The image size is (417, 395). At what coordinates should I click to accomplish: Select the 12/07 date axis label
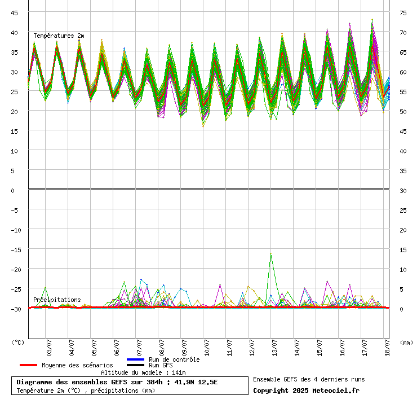tap(252, 348)
